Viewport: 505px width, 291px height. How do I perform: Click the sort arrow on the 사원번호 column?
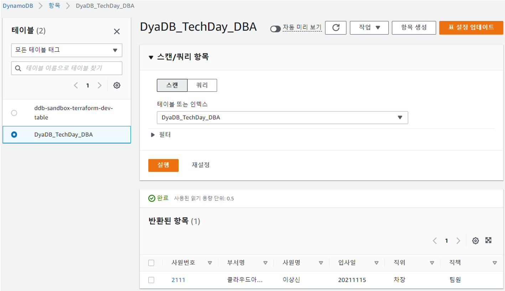209,263
